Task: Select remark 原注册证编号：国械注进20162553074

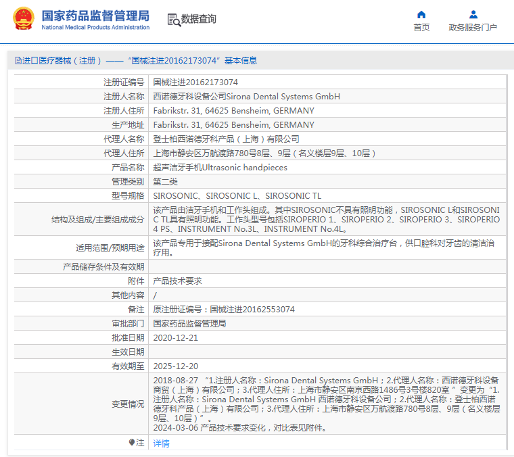Action: pyautogui.click(x=224, y=309)
